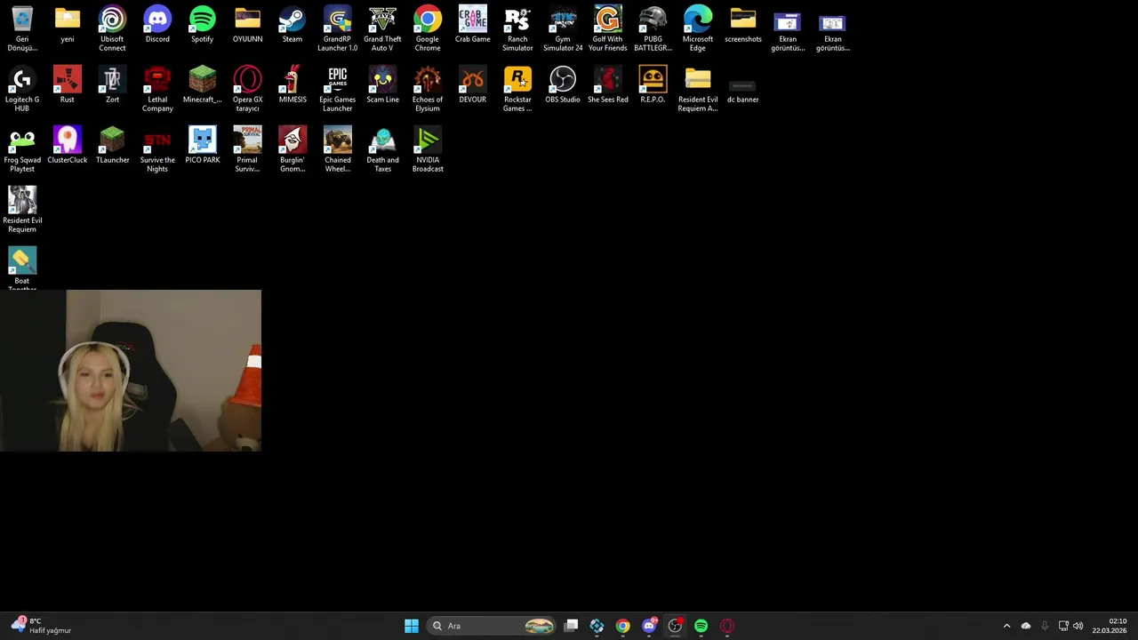Screen dimensions: 1138x640
Task: Select NVIDIA Broadcast shortcut
Action: click(x=428, y=150)
